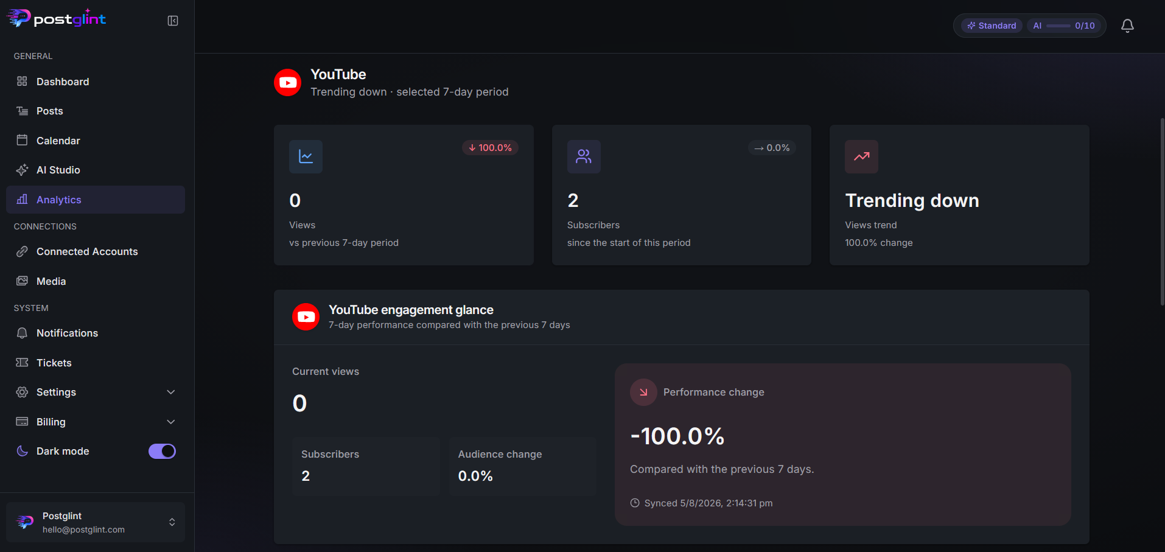This screenshot has width=1165, height=552.
Task: Click the 100.0% decrease badge on Views
Action: point(490,148)
